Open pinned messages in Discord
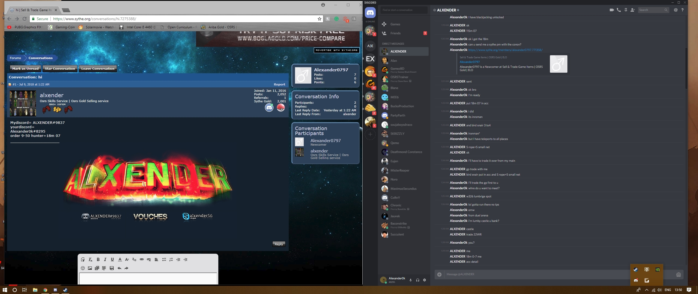This screenshot has width=698, height=294. [626, 10]
